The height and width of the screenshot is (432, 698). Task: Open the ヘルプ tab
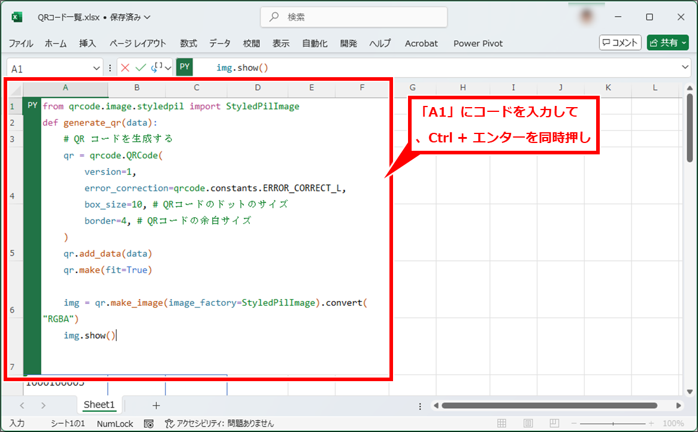point(380,43)
